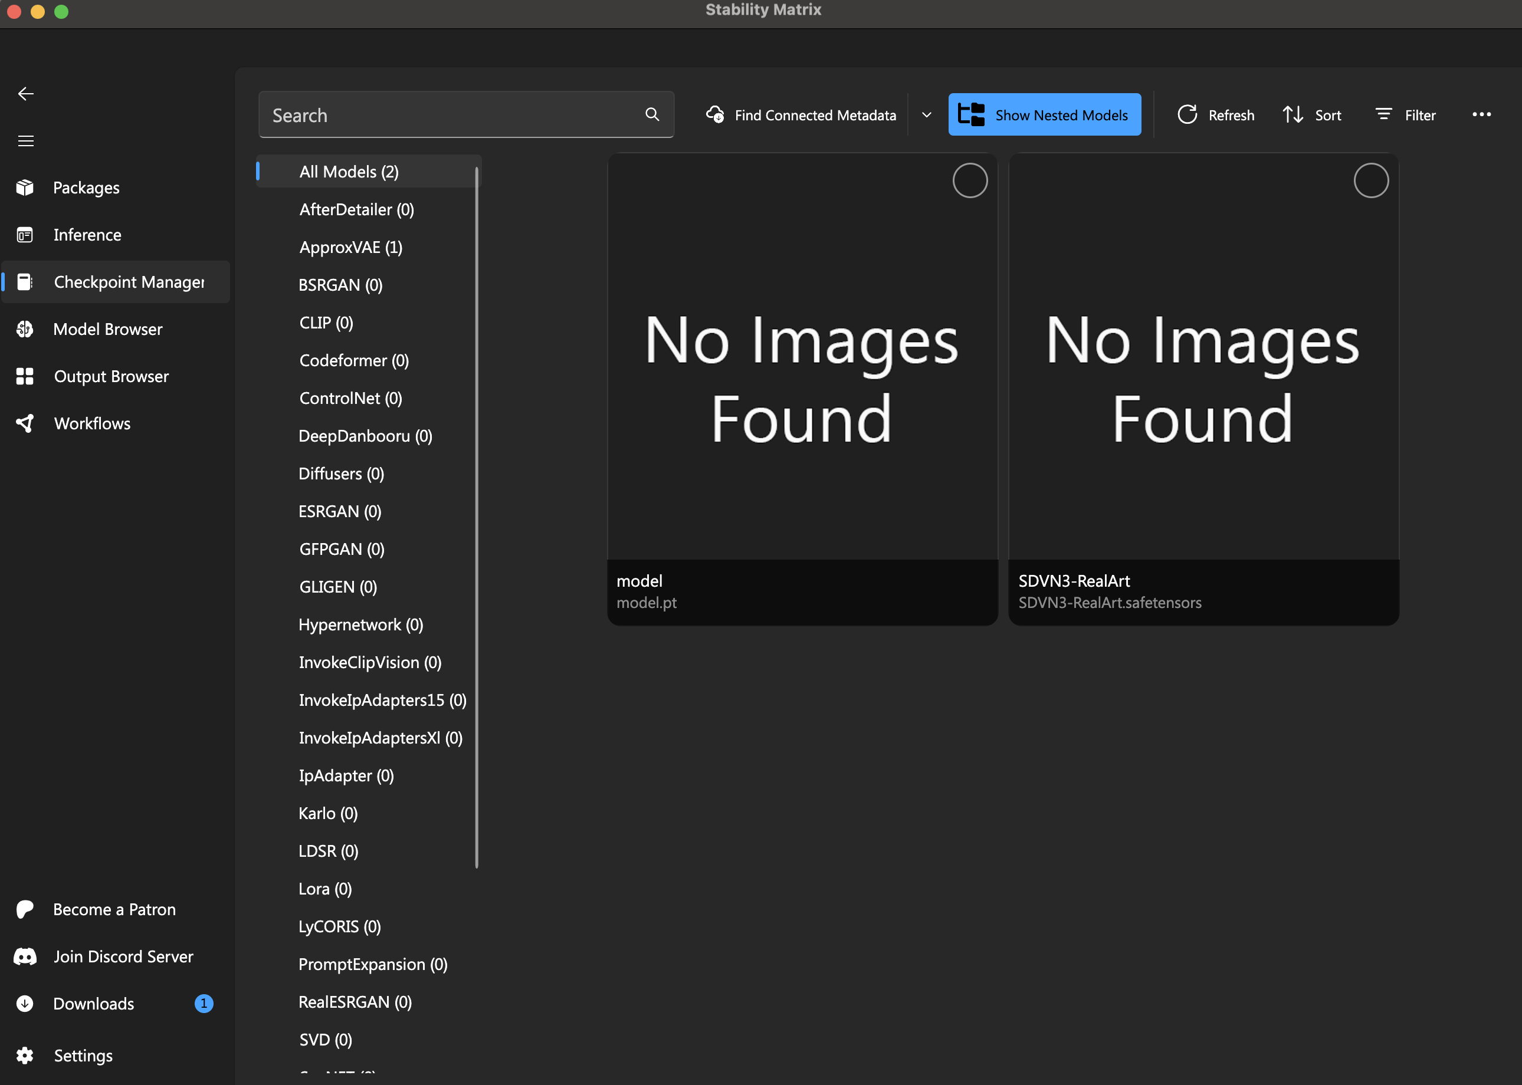Open the Inference page icon
The image size is (1522, 1085).
(x=25, y=235)
